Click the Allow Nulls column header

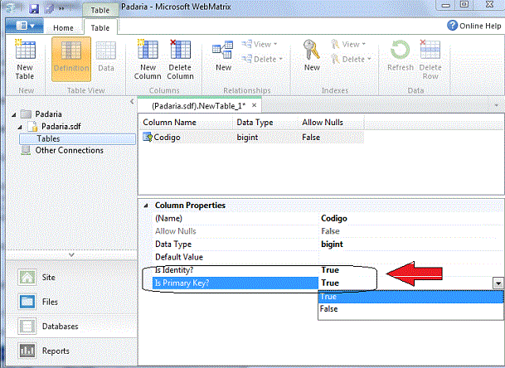click(331, 123)
